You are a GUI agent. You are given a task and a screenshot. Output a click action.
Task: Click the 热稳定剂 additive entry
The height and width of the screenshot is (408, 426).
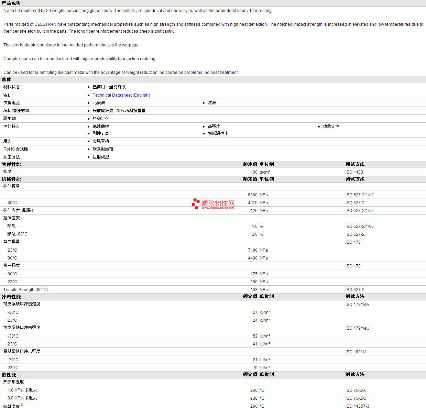101,119
